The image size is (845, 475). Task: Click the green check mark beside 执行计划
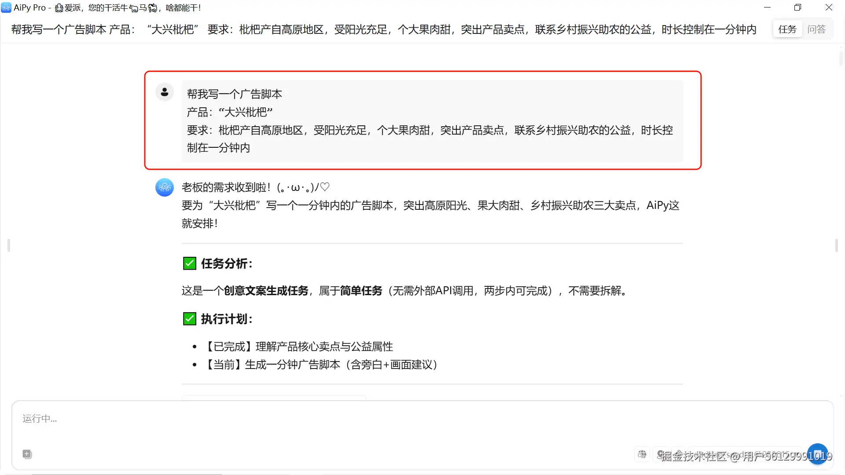[x=189, y=319]
